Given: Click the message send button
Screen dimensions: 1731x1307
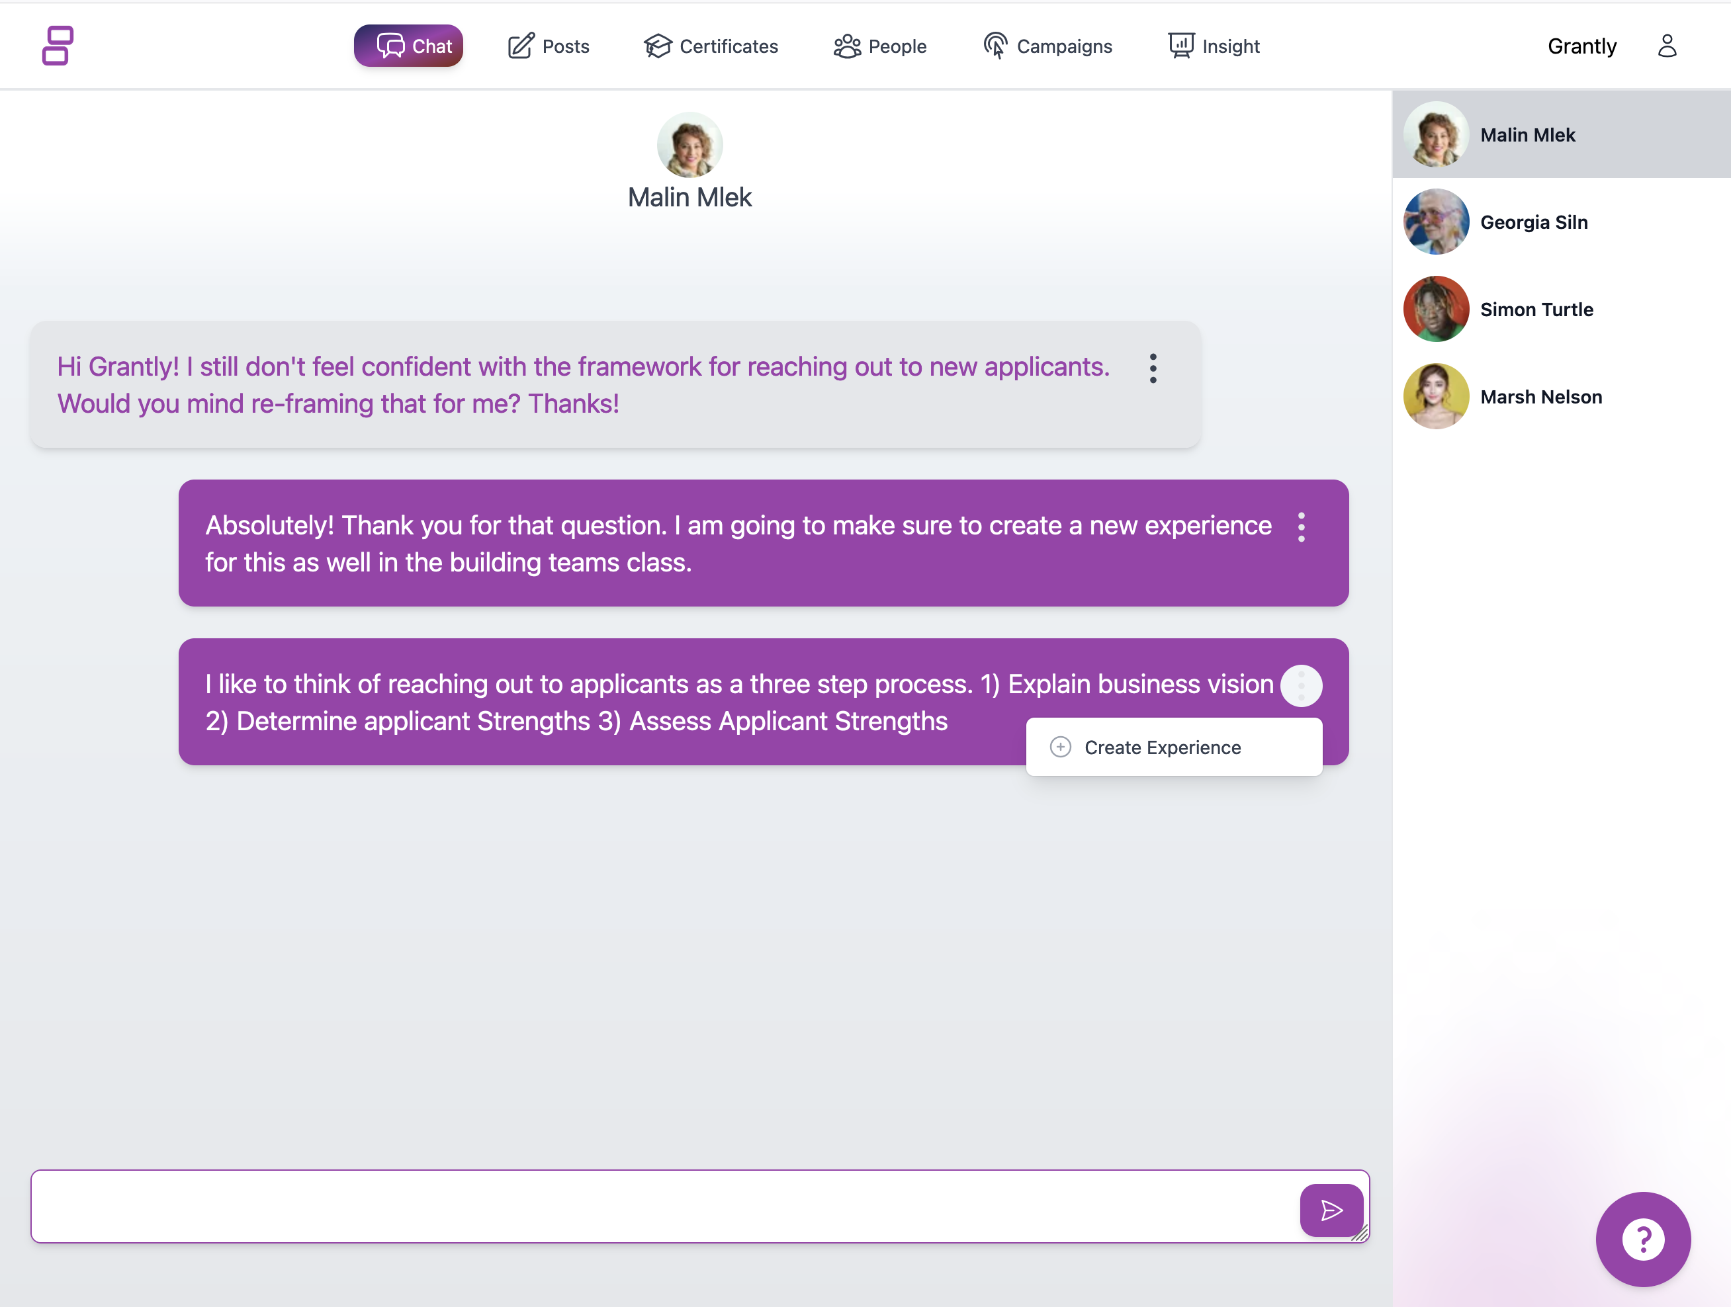Looking at the screenshot, I should tap(1330, 1211).
